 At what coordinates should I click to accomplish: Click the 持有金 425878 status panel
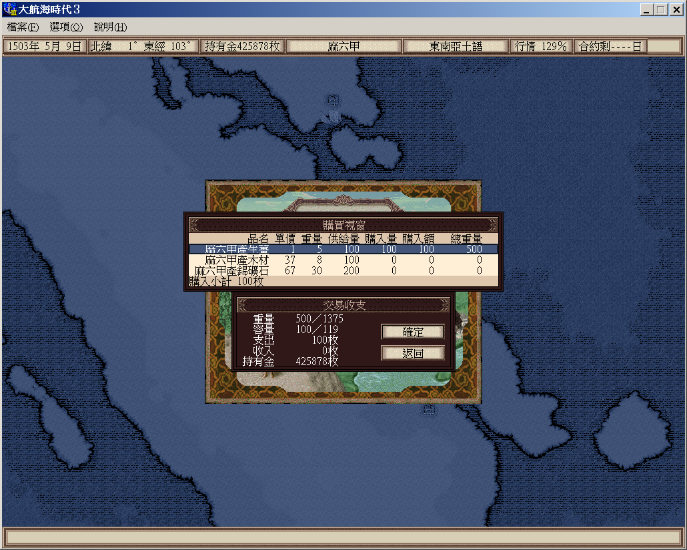tap(243, 47)
